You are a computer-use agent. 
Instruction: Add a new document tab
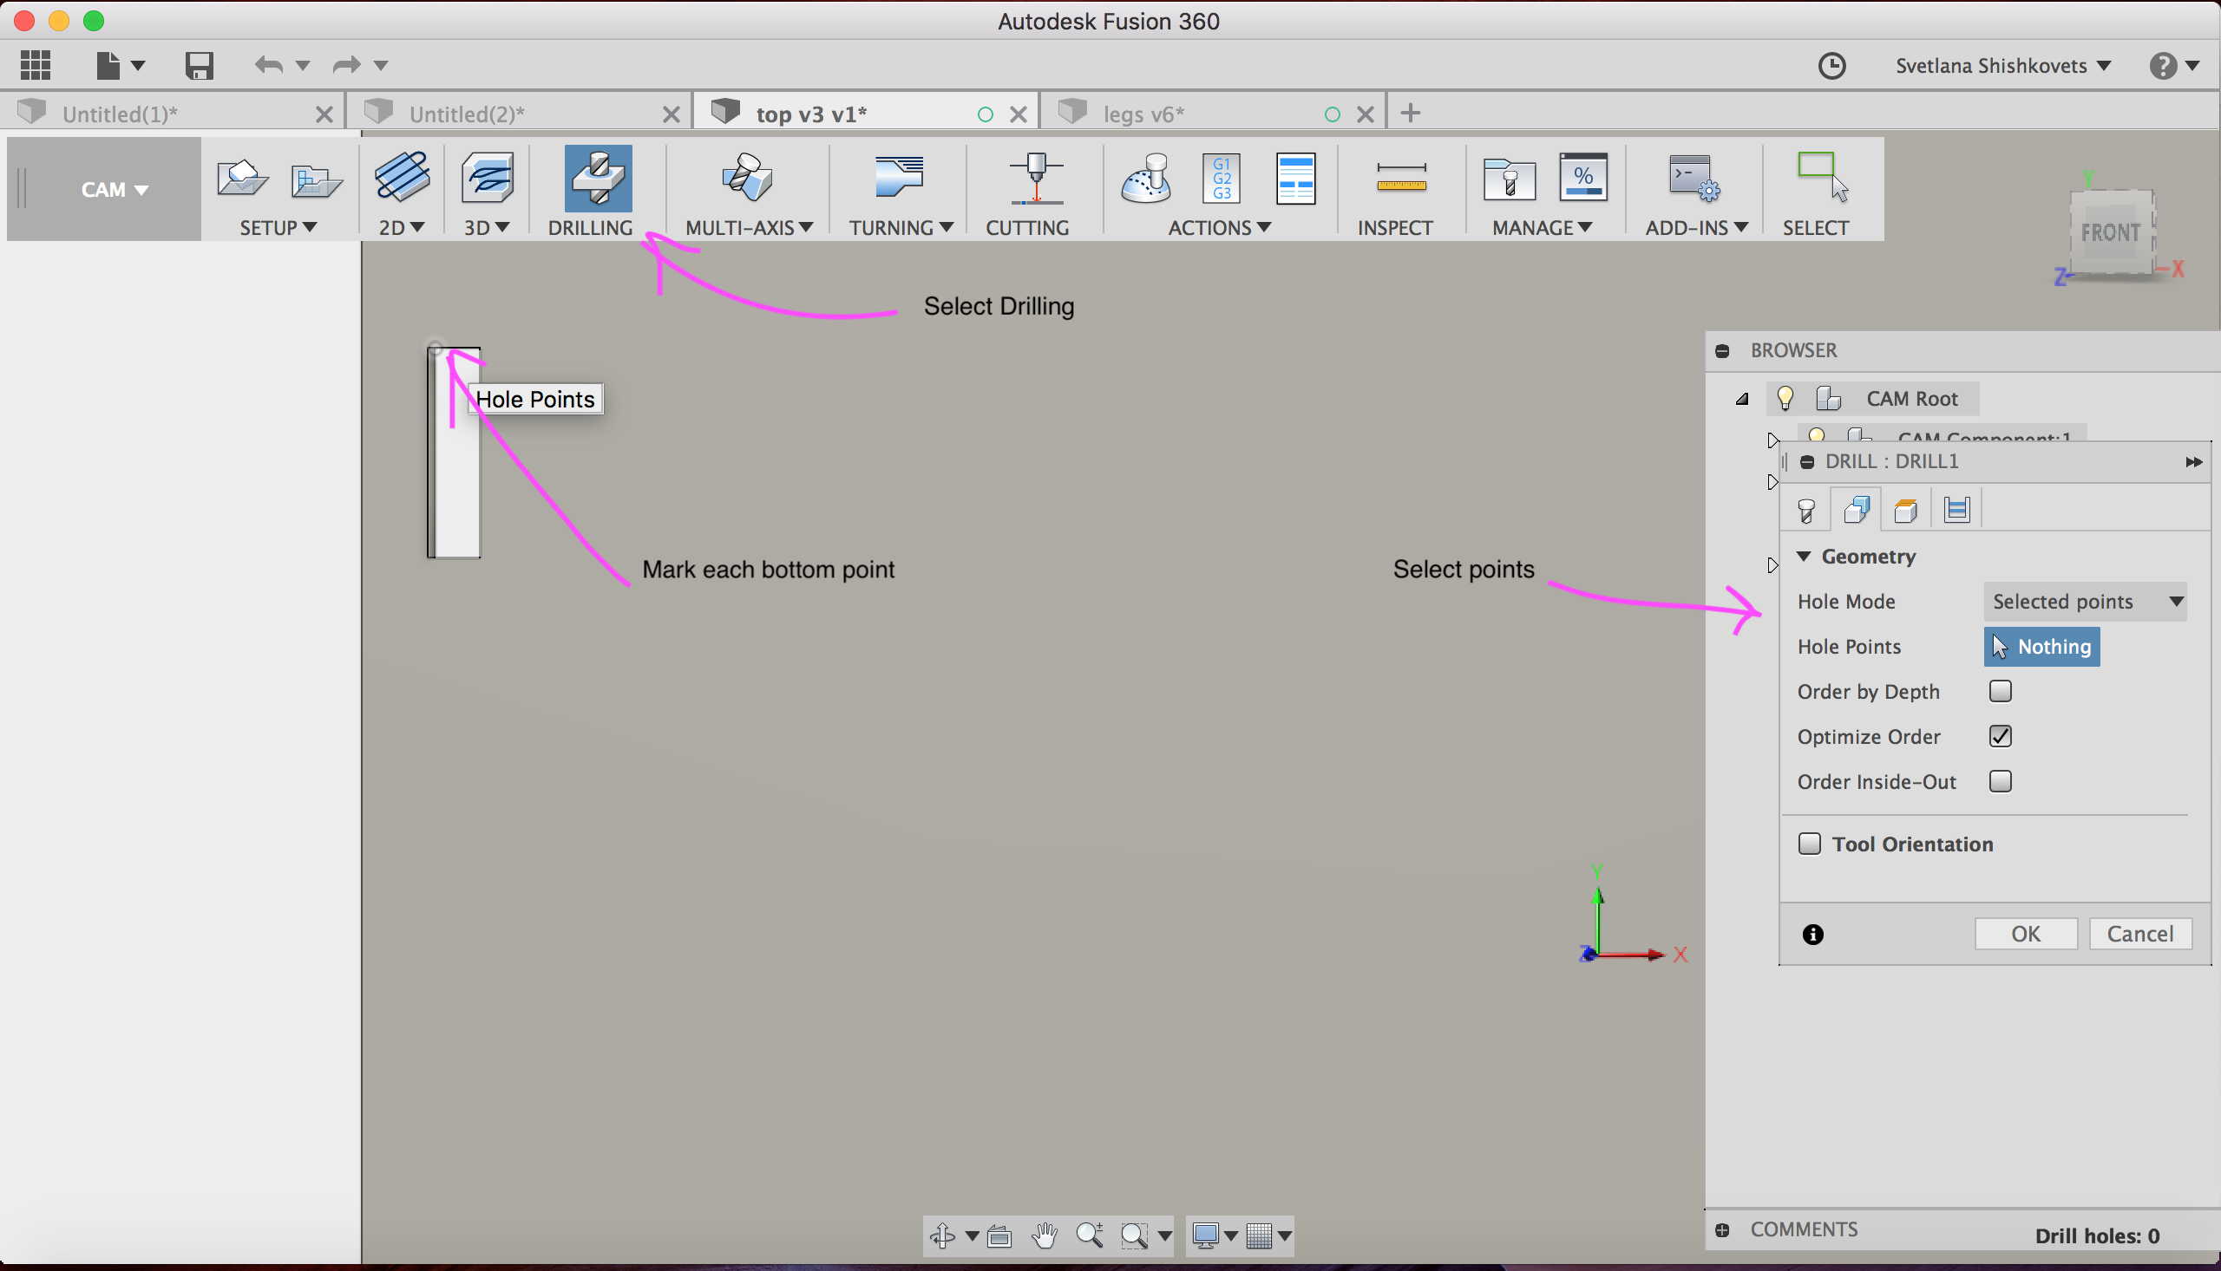(1410, 114)
